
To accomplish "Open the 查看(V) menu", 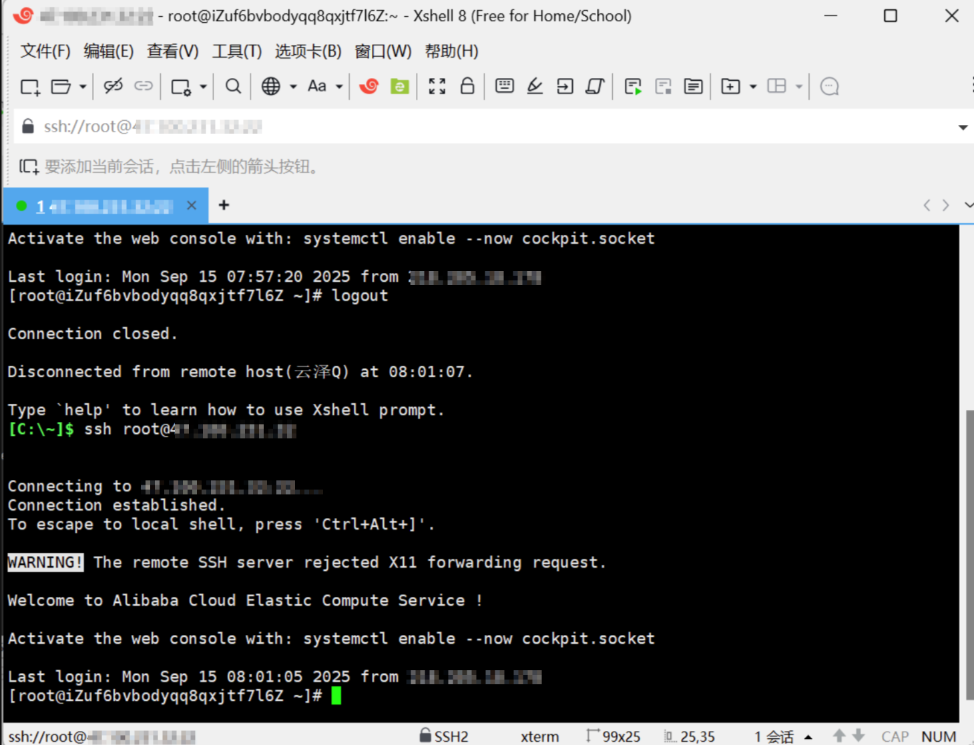I will point(173,51).
